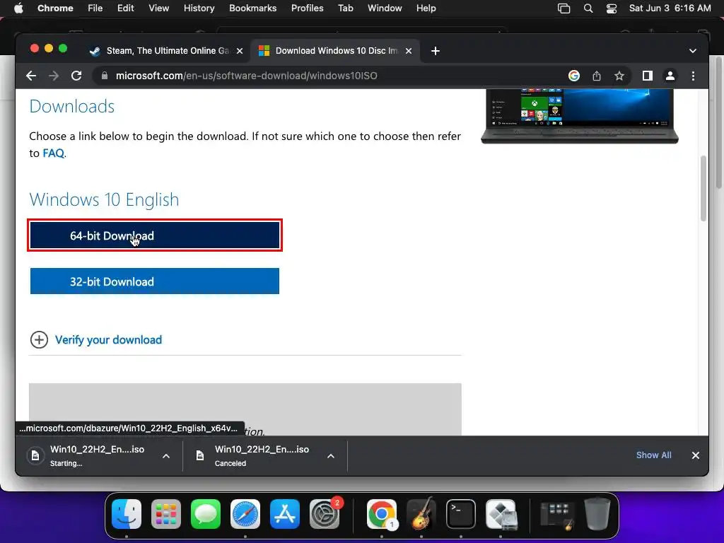Bookmark this page with the star icon
Viewport: 724px width, 543px height.
pyautogui.click(x=619, y=76)
